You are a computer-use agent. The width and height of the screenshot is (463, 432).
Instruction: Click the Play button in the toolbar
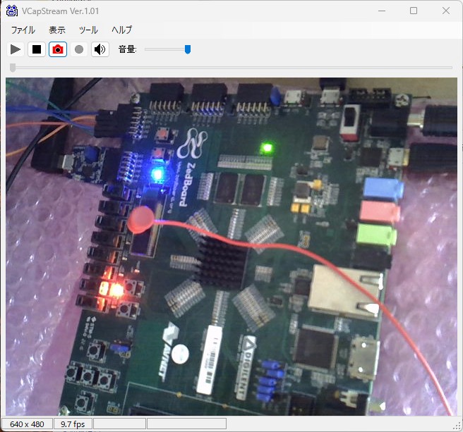16,49
